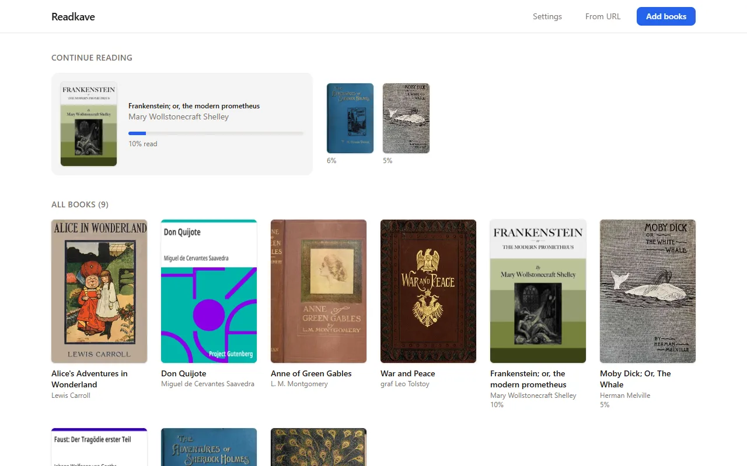Open the Readkave home logo
Viewport: 747px width, 466px height.
(x=73, y=17)
